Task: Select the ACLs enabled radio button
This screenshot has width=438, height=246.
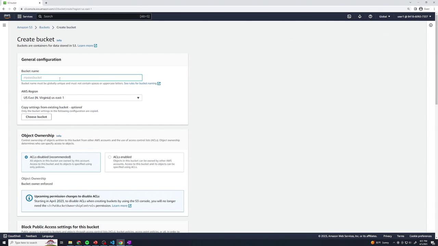Action: 109,157
